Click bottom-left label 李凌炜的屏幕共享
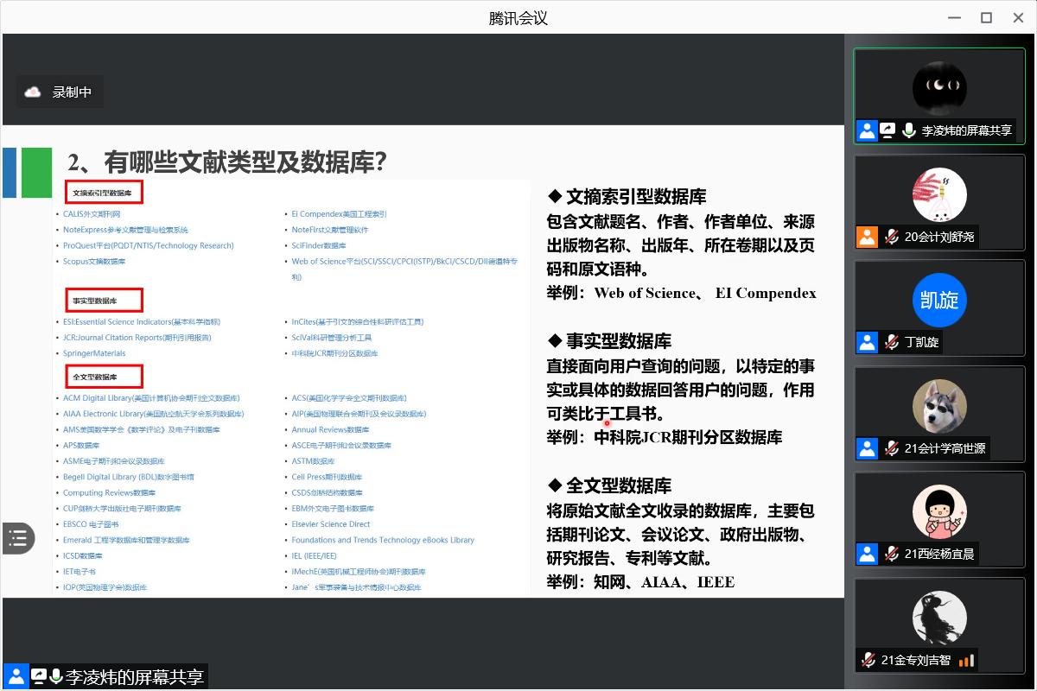 (x=135, y=676)
